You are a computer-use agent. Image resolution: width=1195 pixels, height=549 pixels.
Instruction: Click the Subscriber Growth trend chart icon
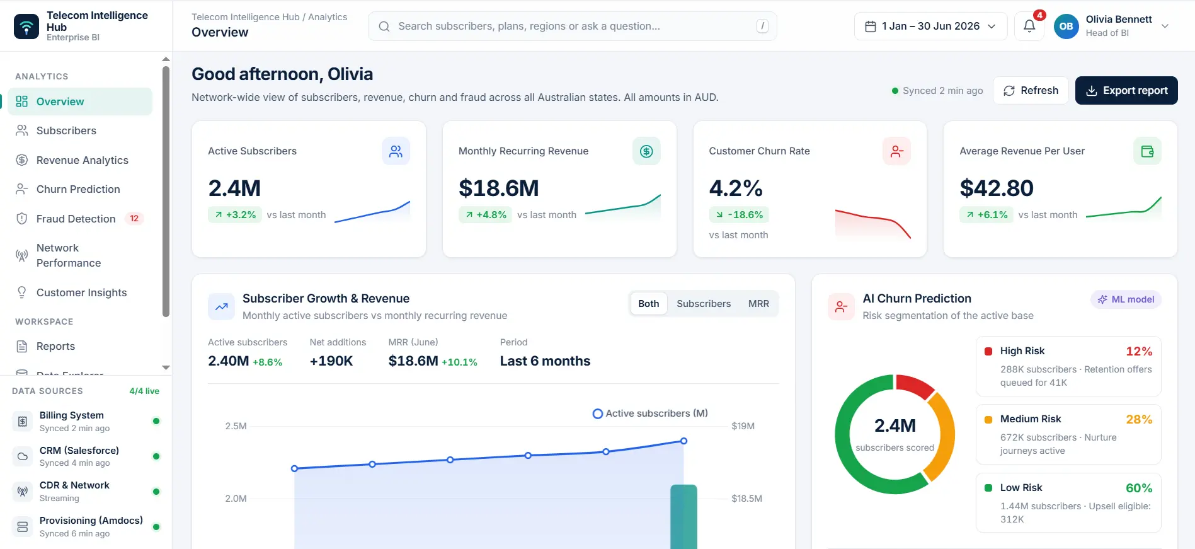(222, 307)
